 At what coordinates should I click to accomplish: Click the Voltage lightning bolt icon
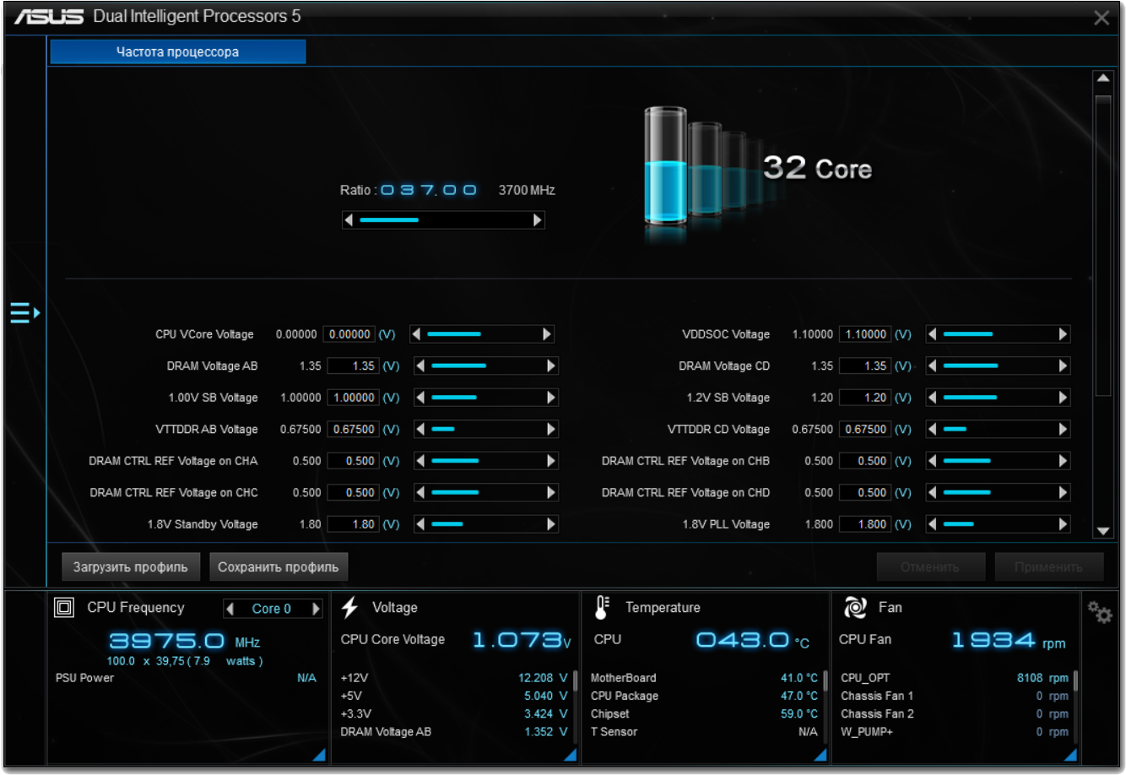point(350,608)
